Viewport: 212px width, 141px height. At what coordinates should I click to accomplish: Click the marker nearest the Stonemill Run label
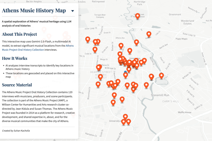(x=146, y=85)
